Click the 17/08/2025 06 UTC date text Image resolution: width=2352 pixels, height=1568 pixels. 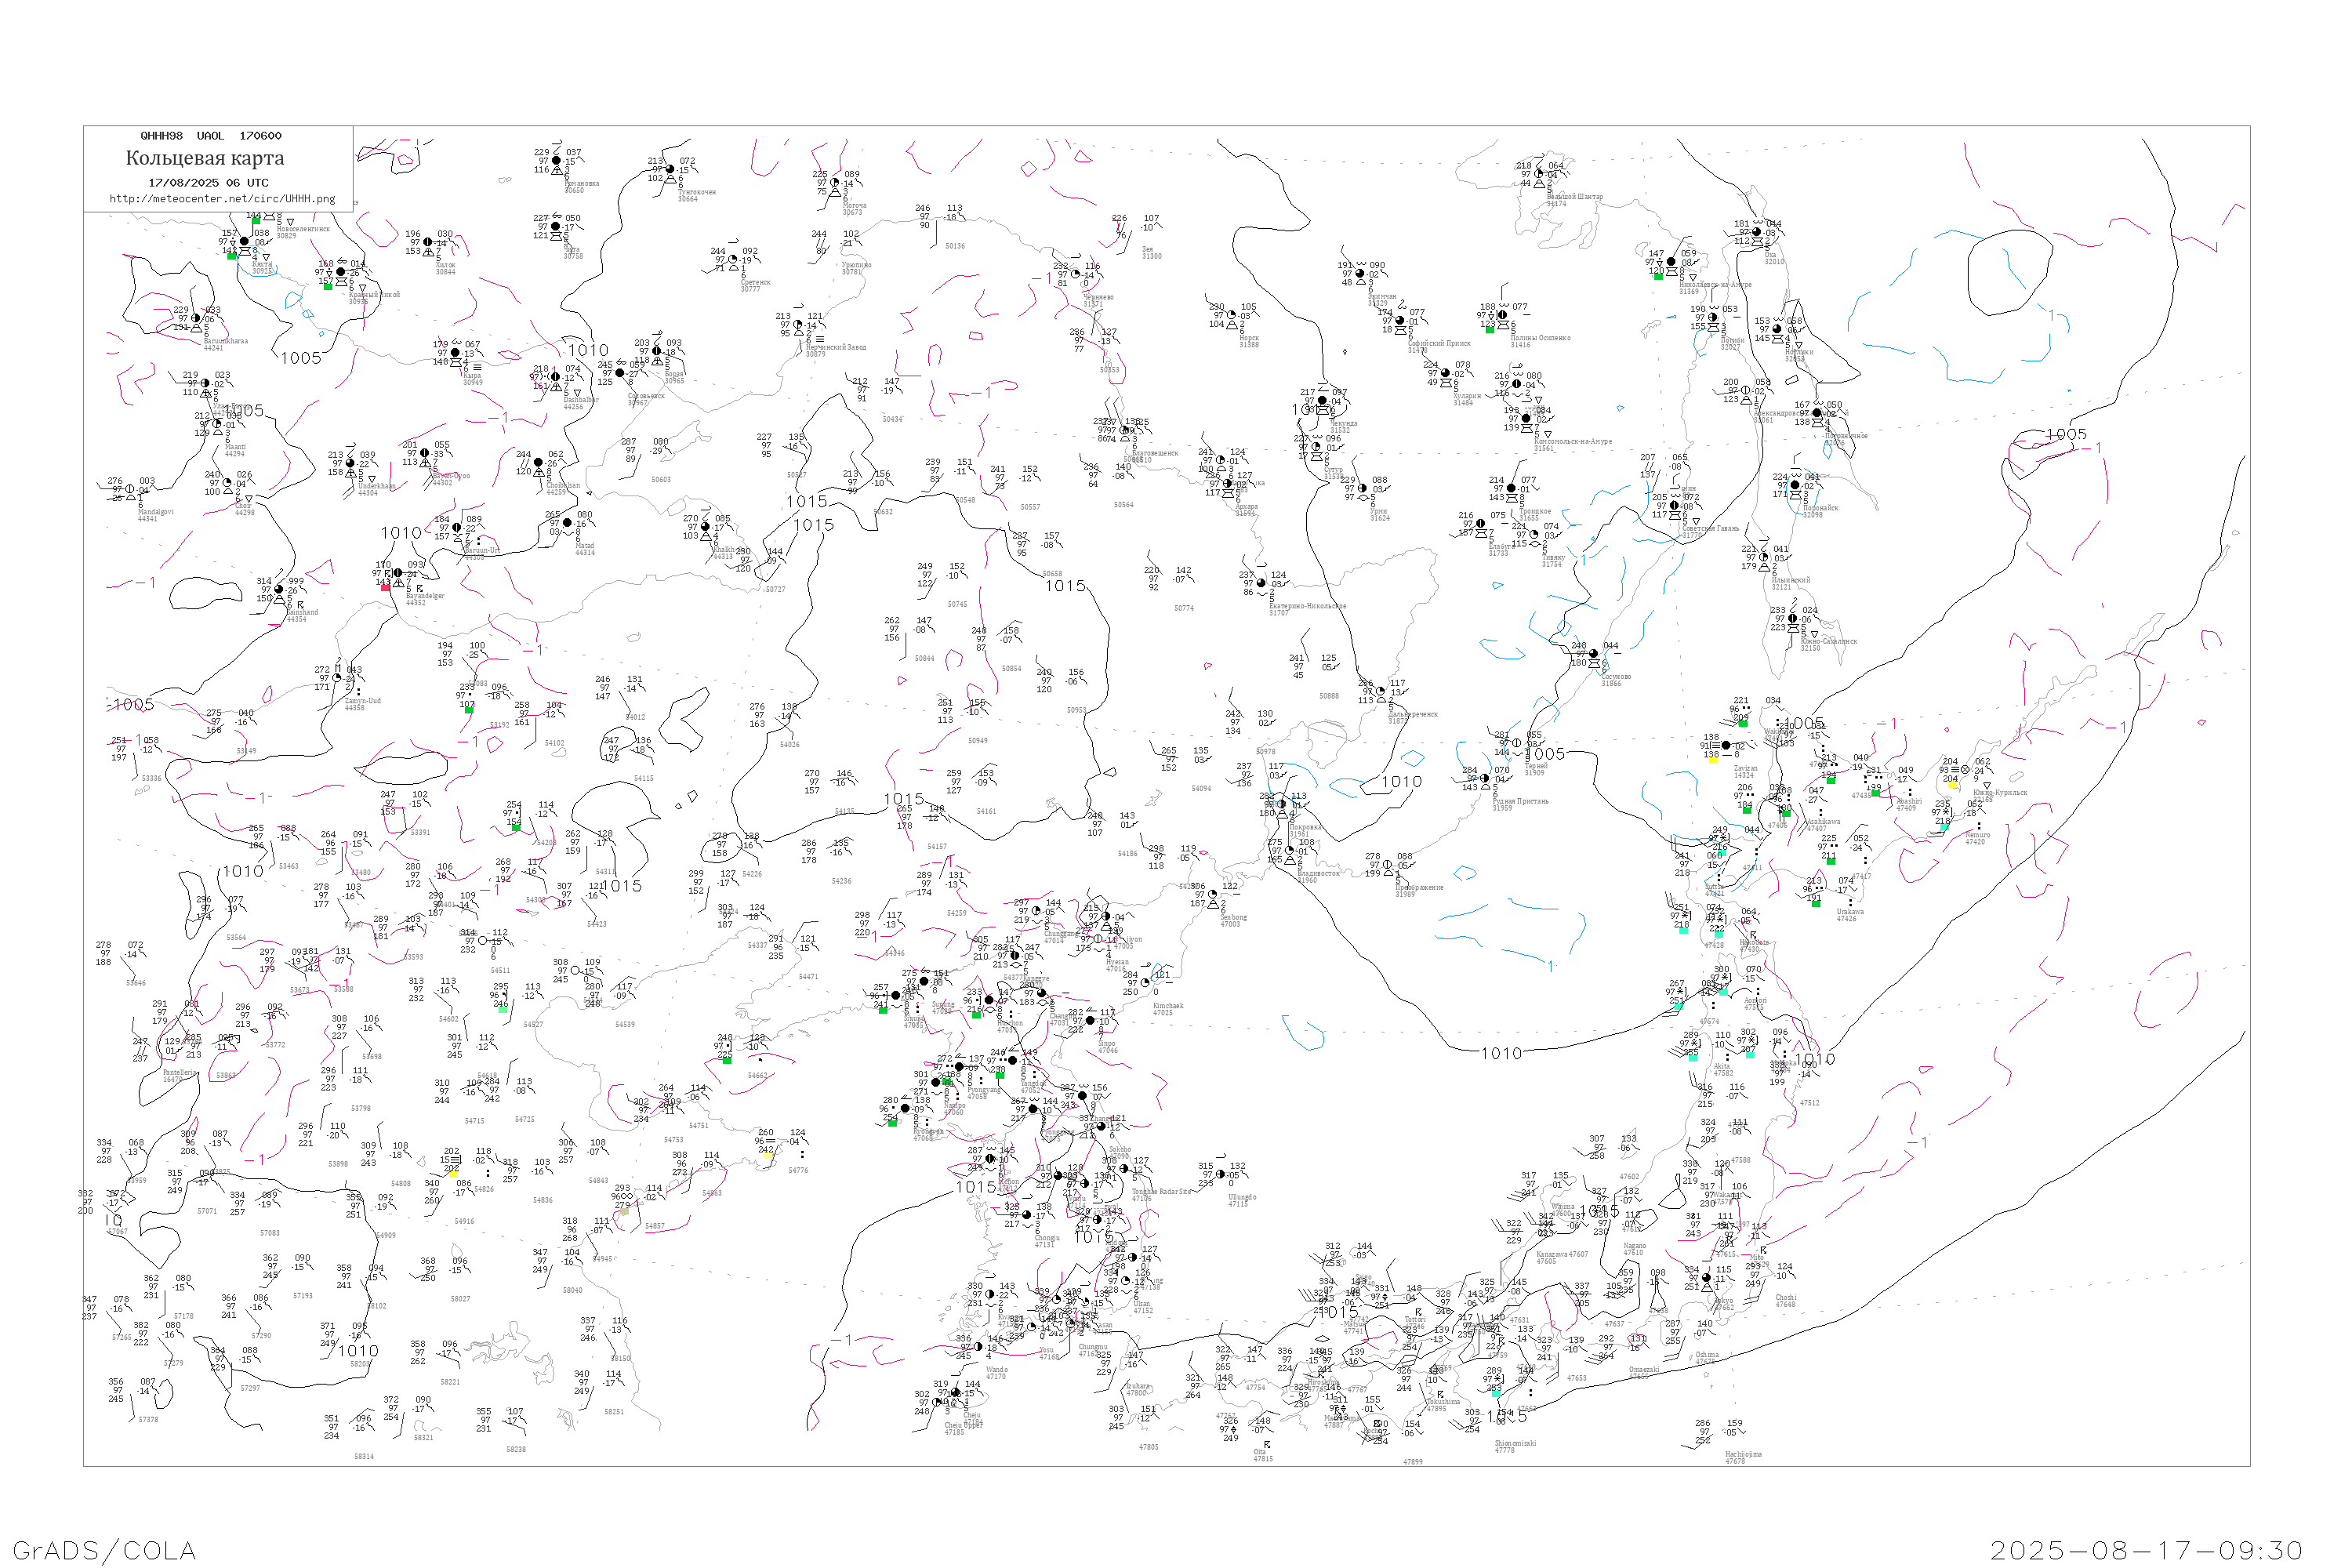(x=208, y=183)
